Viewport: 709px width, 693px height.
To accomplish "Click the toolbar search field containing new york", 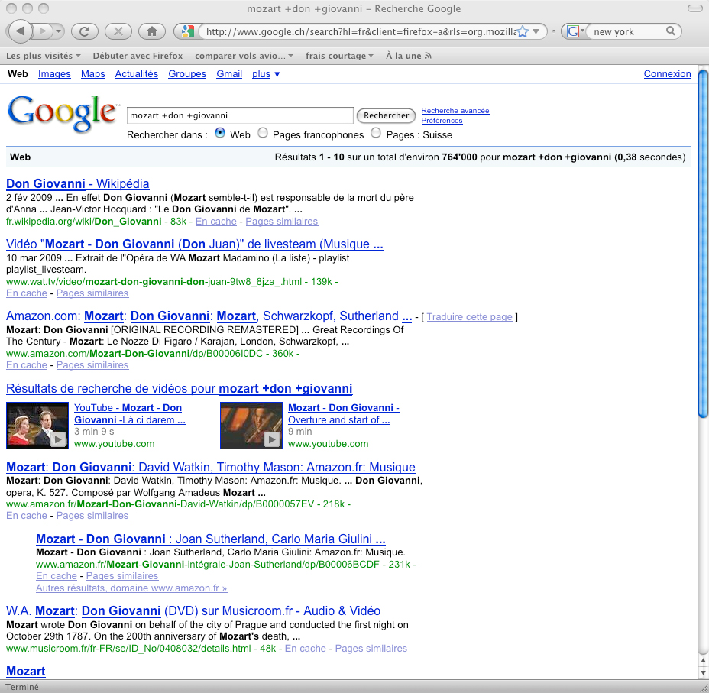I will tap(627, 31).
